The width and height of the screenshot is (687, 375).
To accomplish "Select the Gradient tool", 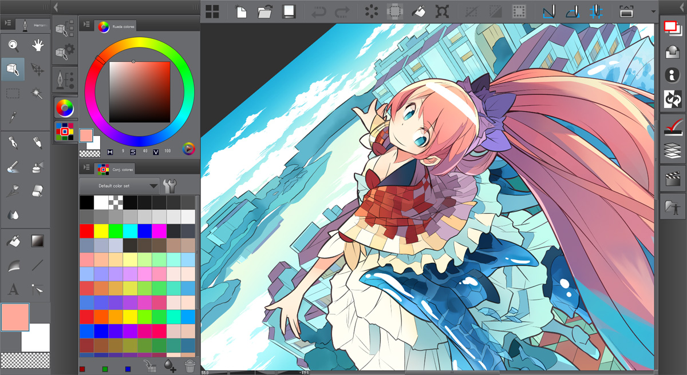I will [x=38, y=240].
